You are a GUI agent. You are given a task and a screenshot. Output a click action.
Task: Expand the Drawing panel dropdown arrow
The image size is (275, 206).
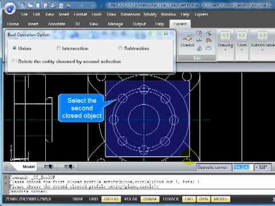pos(226,50)
